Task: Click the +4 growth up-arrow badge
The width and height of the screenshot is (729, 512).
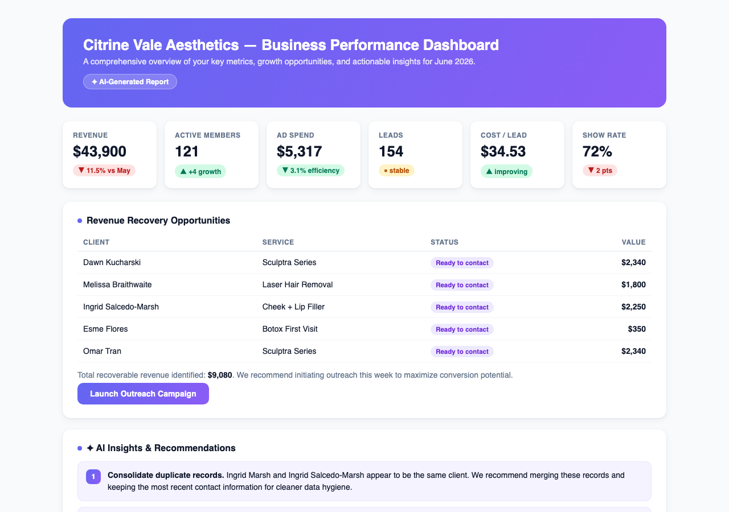Action: point(200,171)
